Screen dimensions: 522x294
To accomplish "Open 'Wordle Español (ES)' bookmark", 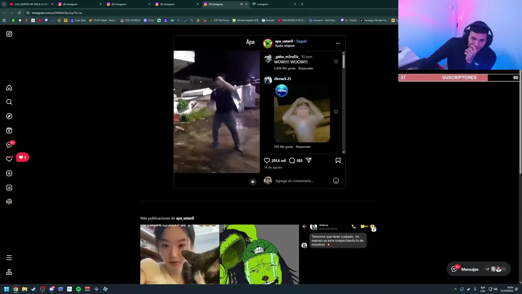I will click(246, 20).
